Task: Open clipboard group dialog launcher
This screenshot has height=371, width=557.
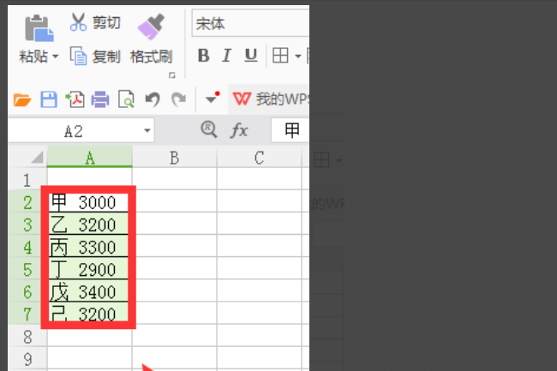Action: [x=172, y=75]
